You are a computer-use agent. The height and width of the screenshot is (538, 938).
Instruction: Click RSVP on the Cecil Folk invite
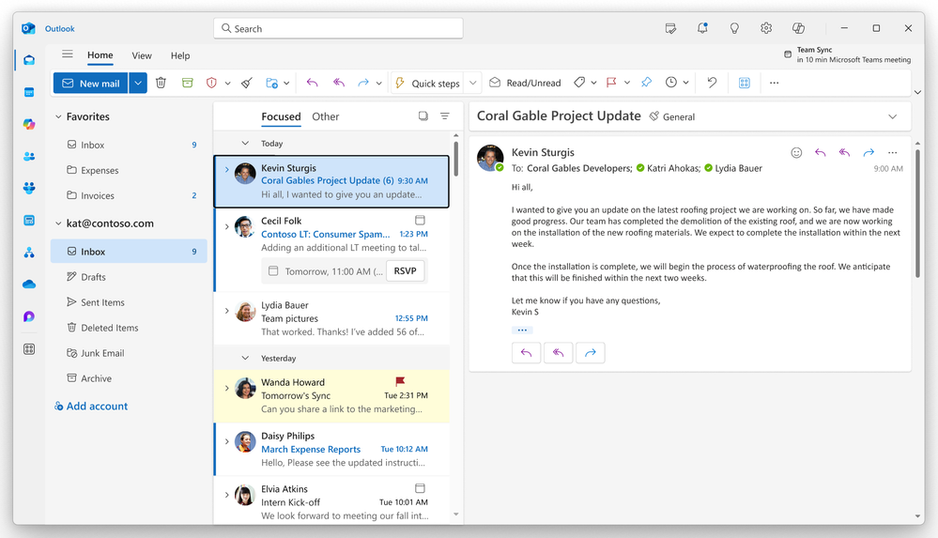coord(405,271)
